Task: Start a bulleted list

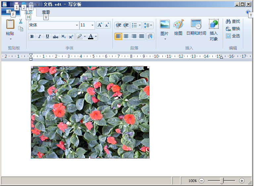Action: 134,25
